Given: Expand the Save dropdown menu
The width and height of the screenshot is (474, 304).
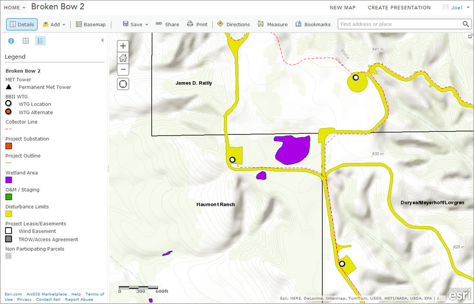Looking at the screenshot, I should pos(136,24).
